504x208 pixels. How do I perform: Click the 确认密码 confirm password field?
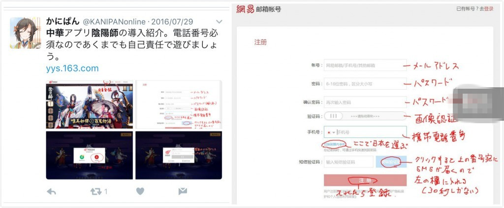[365, 103]
